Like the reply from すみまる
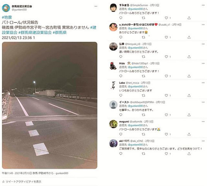The image size is (207, 186). 166,18
